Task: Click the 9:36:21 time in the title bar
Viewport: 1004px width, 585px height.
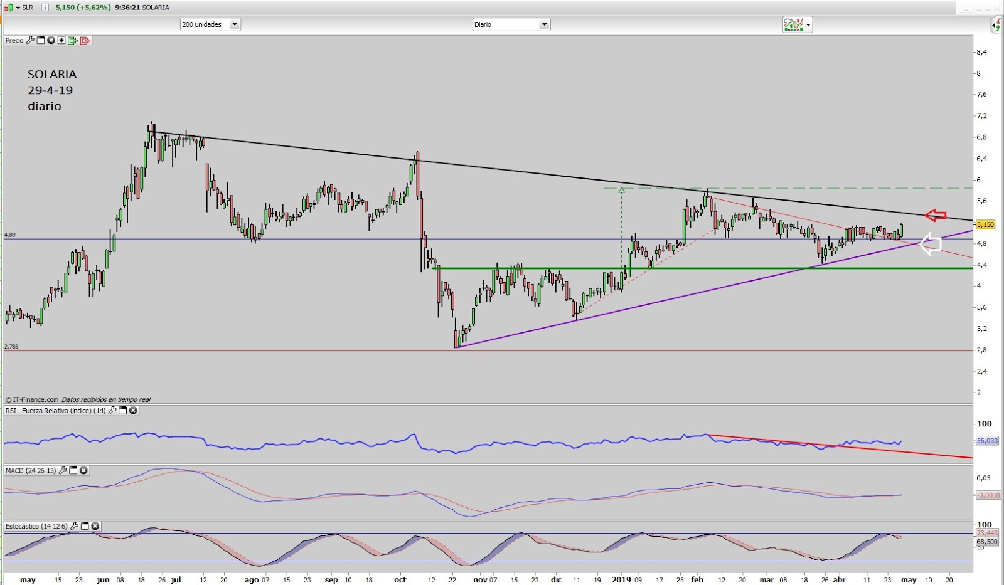Action: click(127, 8)
